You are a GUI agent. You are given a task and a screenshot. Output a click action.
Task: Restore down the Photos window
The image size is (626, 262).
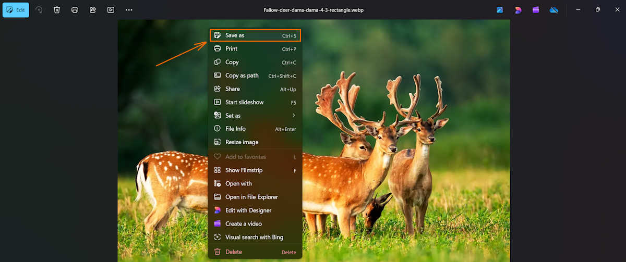(597, 9)
